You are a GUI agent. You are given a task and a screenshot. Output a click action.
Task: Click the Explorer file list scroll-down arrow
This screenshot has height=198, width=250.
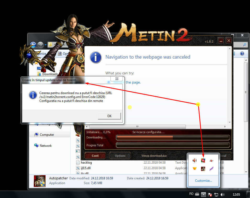246,172
